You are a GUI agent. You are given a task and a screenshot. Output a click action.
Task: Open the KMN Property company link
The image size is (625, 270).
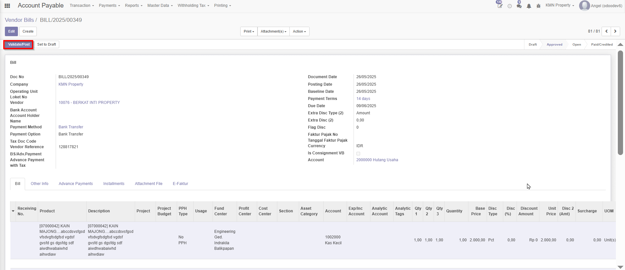[x=71, y=84]
